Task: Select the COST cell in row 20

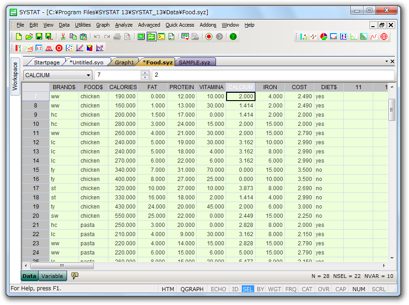Action: click(300, 216)
